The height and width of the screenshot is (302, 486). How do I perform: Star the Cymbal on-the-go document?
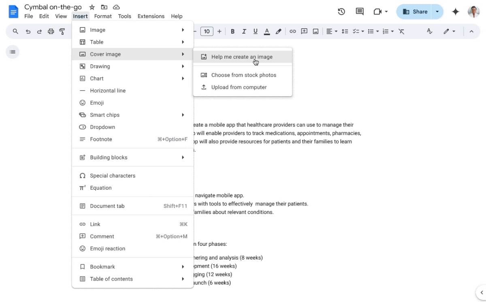pyautogui.click(x=92, y=7)
